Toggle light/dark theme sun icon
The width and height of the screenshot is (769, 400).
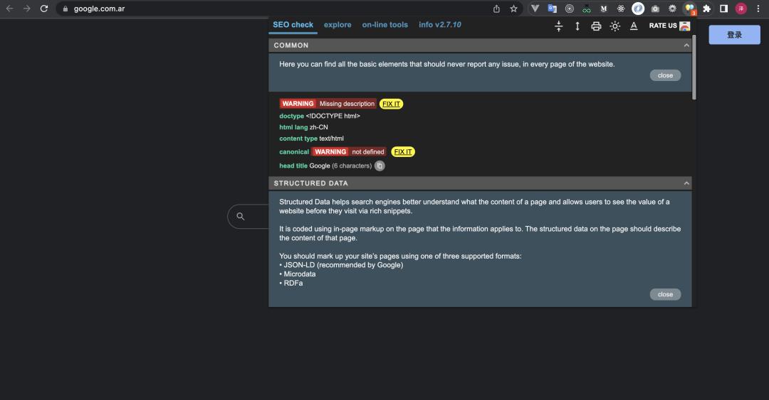[614, 26]
